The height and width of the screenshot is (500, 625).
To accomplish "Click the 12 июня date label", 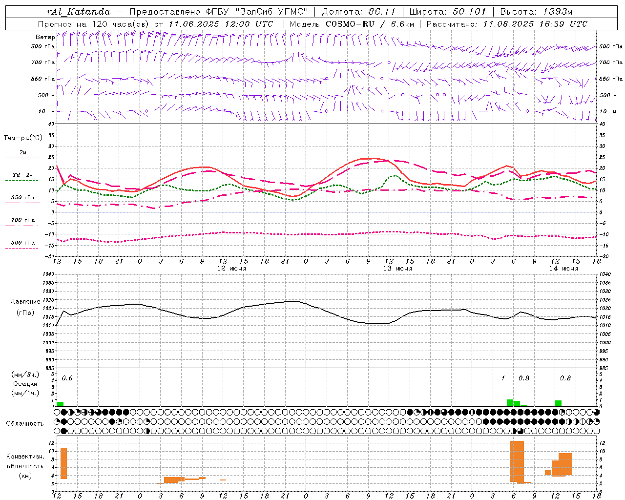I will pos(231,269).
